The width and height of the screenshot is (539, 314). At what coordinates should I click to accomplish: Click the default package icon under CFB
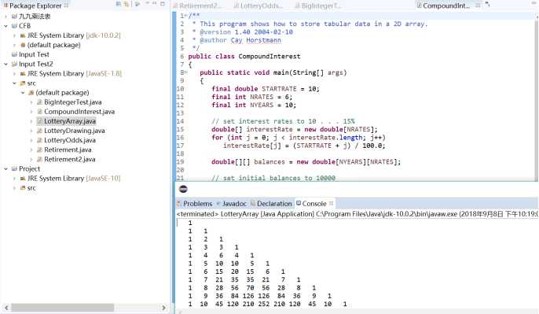click(x=23, y=45)
